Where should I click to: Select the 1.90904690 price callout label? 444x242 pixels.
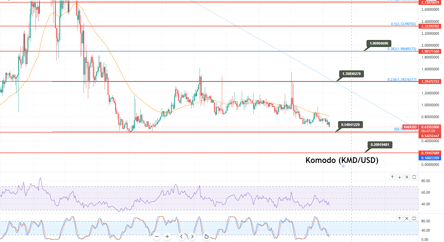[x=379, y=43]
